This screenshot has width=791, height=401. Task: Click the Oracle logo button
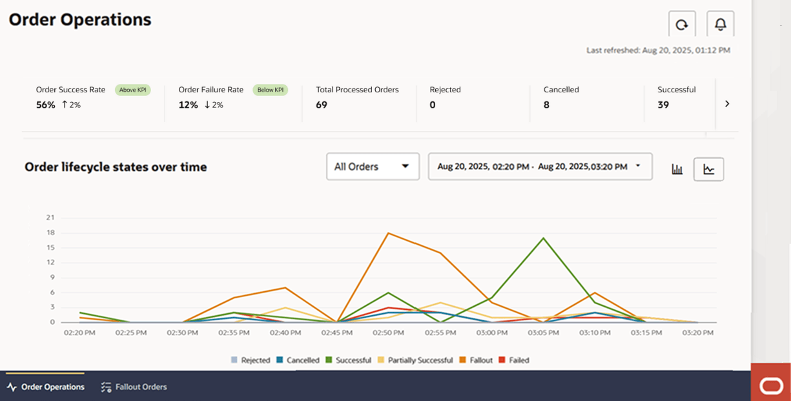pos(770,386)
